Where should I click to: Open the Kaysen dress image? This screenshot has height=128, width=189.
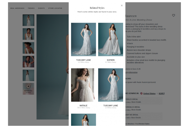(x=110, y=39)
